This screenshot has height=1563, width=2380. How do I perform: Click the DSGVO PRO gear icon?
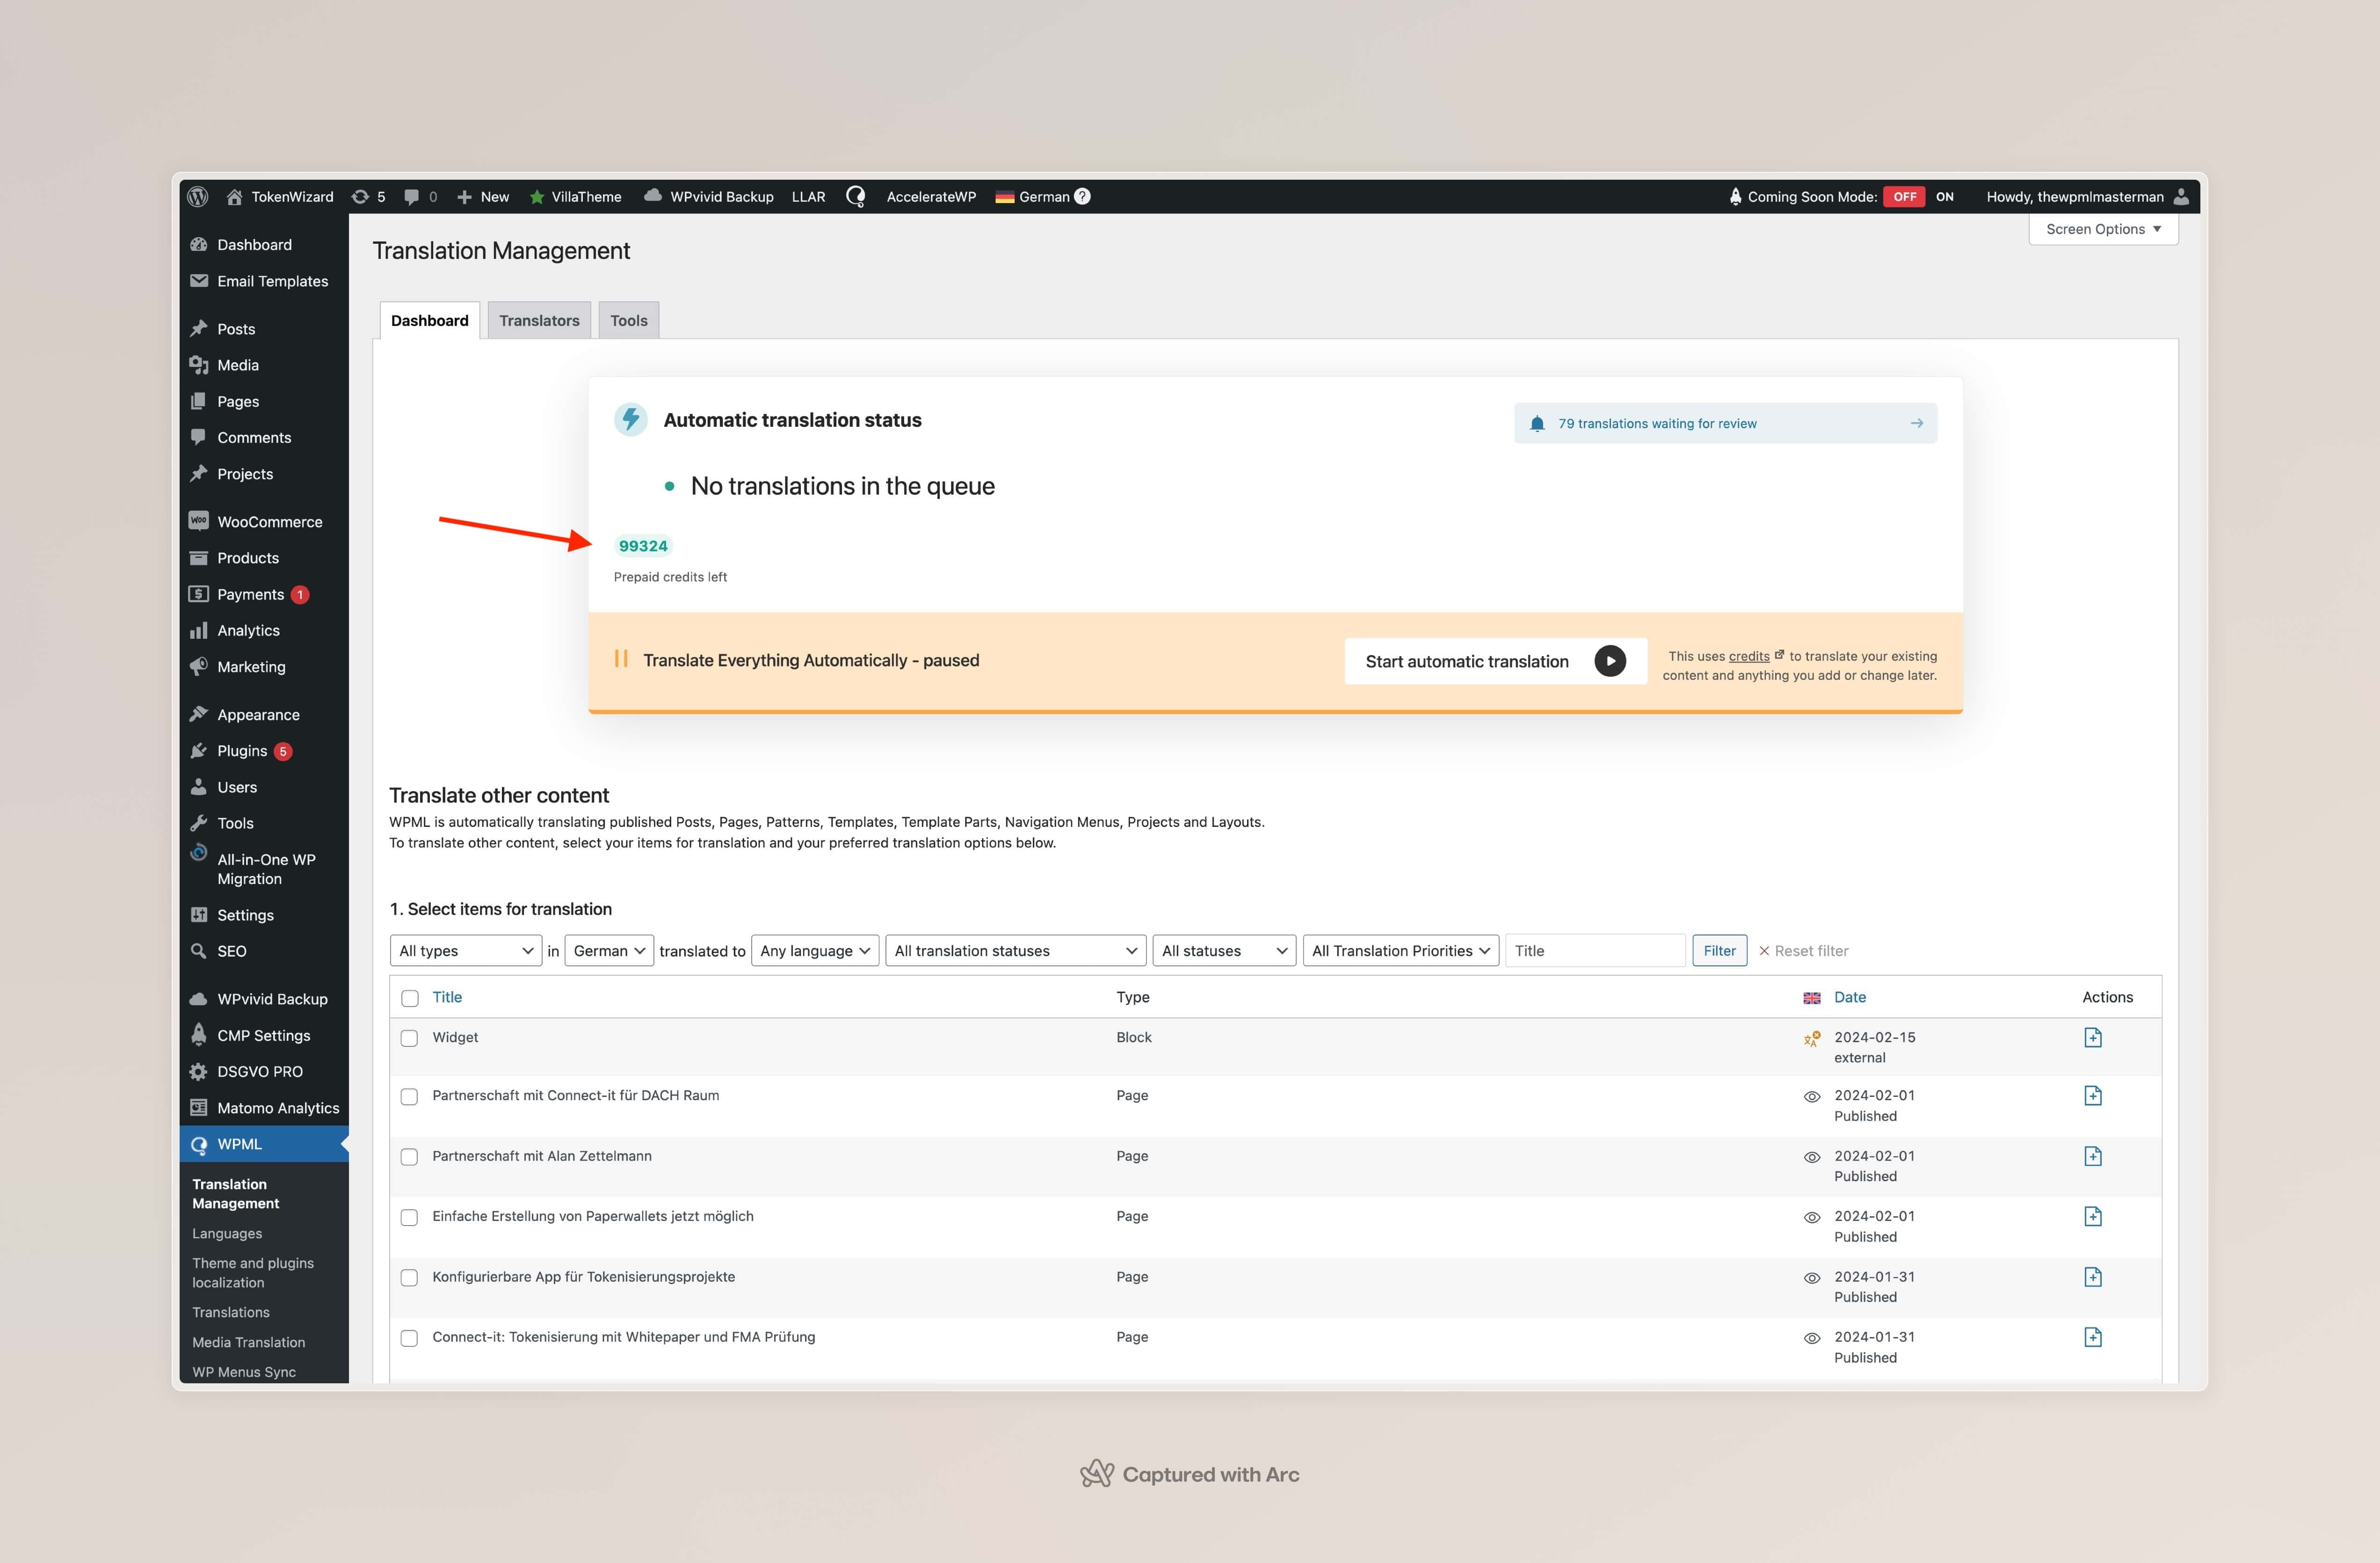pos(199,1071)
